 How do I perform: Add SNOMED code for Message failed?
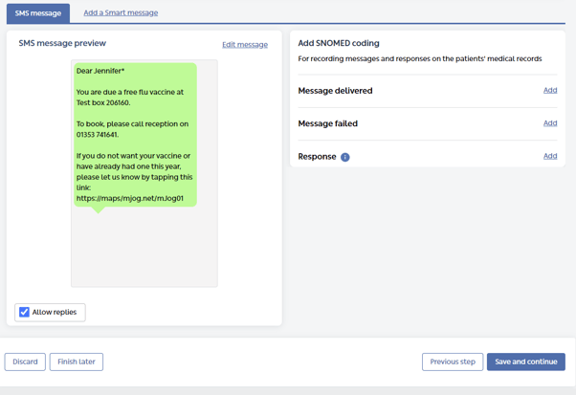pos(550,123)
